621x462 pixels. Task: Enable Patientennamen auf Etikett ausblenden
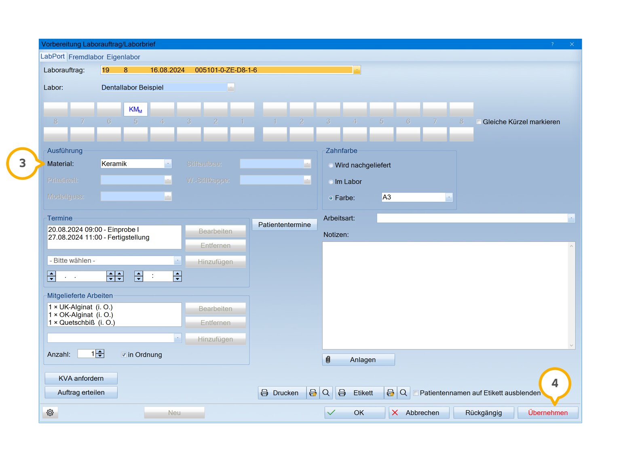point(416,393)
